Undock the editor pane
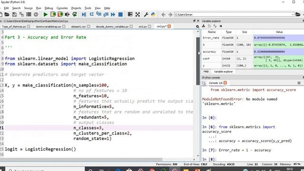304x171 pixels. coord(194,21)
